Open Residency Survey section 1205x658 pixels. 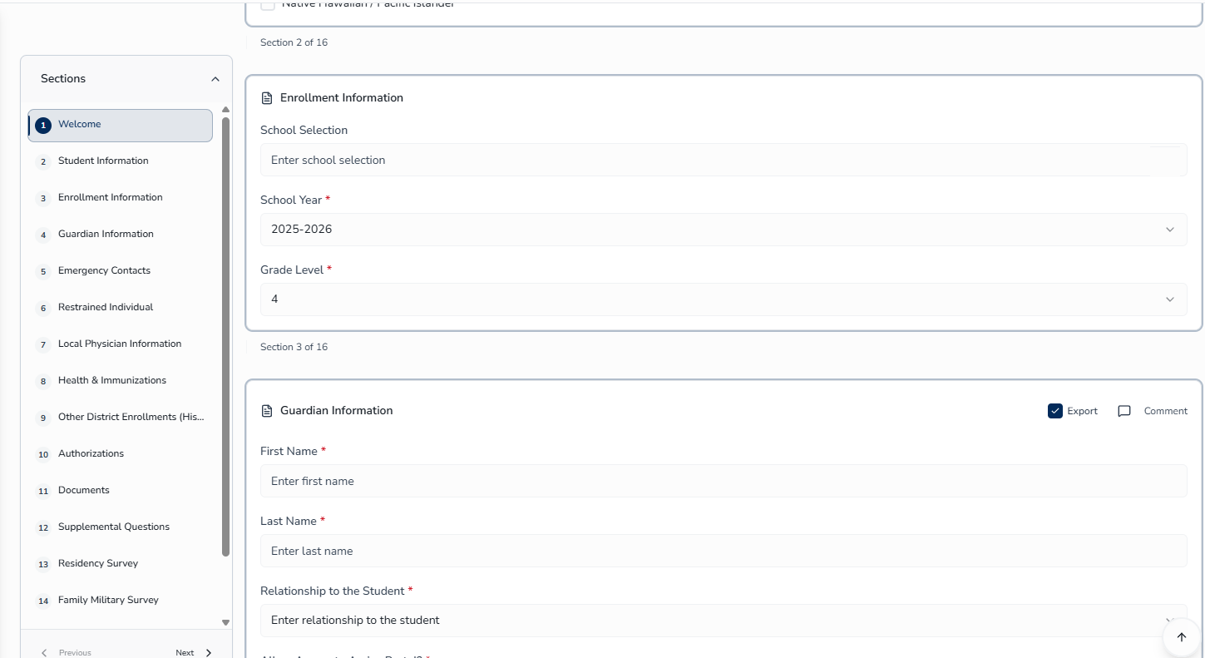point(121,564)
